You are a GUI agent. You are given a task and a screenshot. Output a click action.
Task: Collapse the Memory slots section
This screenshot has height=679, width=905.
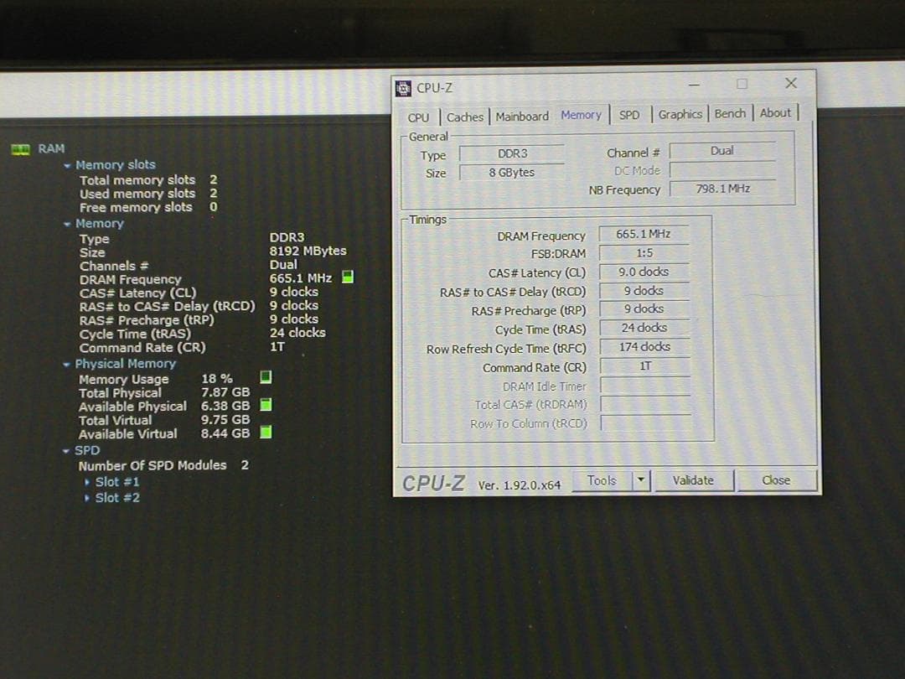[67, 166]
